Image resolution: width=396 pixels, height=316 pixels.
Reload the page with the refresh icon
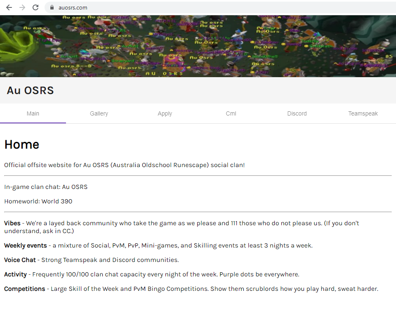(x=35, y=7)
